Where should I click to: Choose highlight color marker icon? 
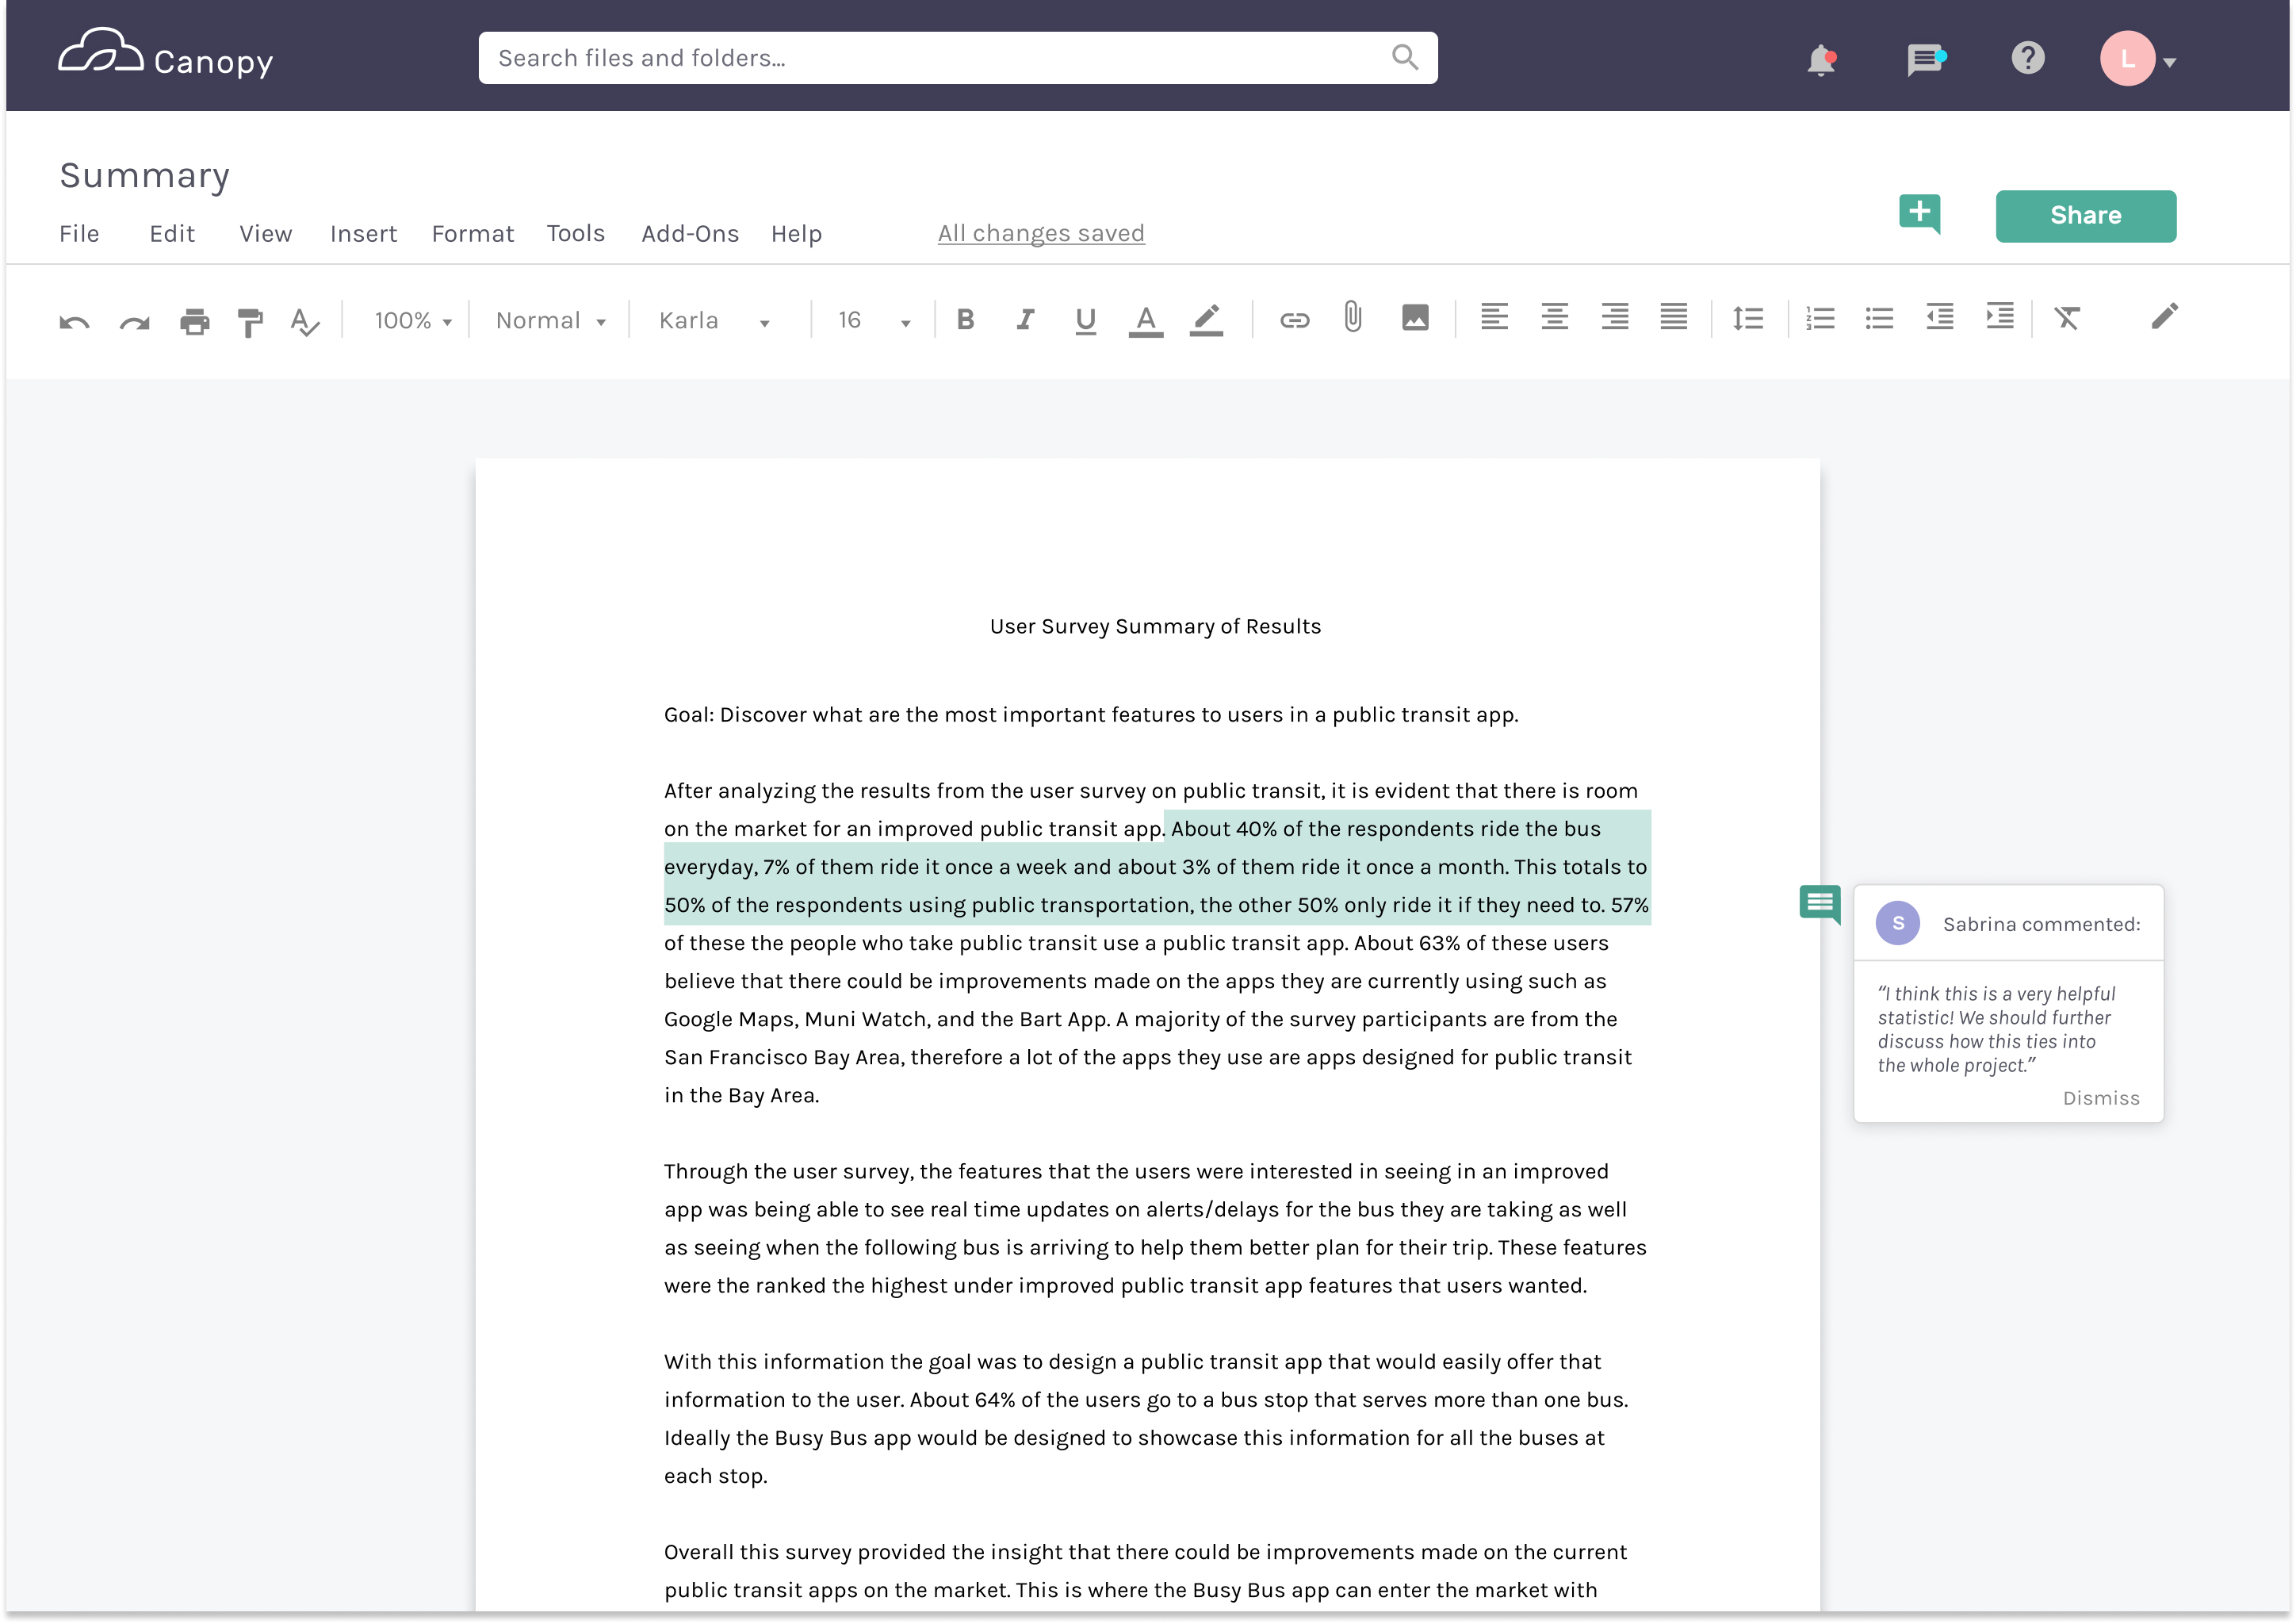1206,320
